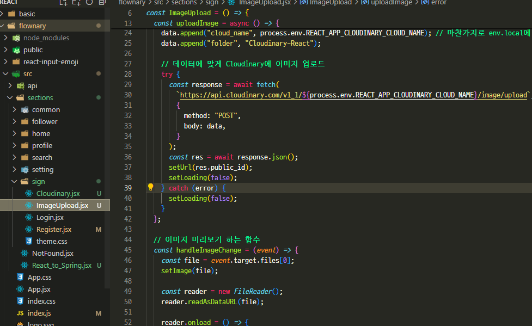Open NotFound.jsx from the explorer
This screenshot has height=326, width=532.
(x=53, y=254)
